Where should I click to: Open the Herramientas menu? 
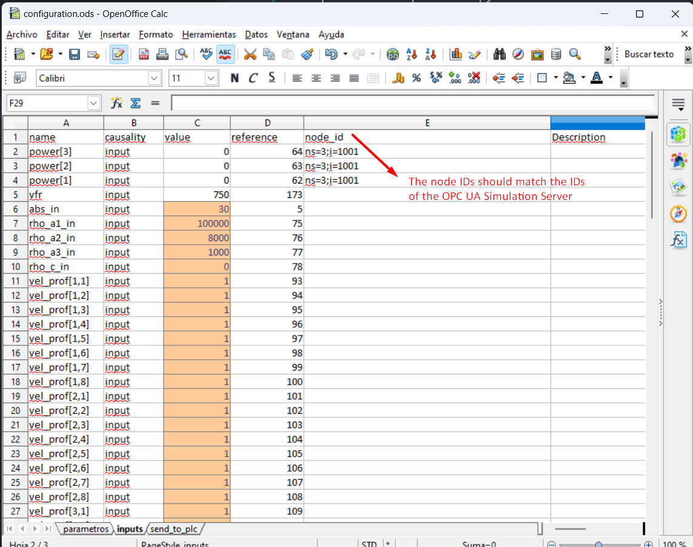209,35
